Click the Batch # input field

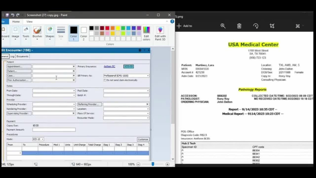coord(126,95)
